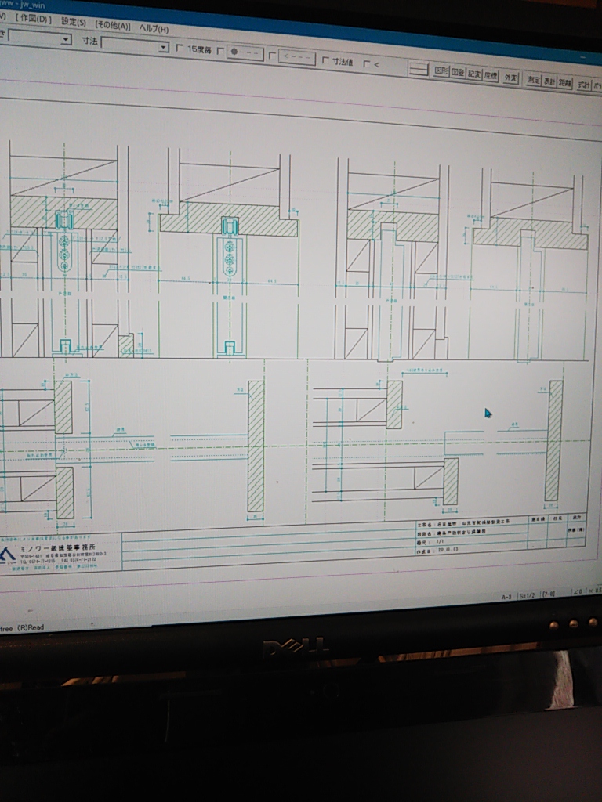This screenshot has width=602, height=802.
Task: Expand the 寸法 dropdown list
Action: pyautogui.click(x=163, y=47)
